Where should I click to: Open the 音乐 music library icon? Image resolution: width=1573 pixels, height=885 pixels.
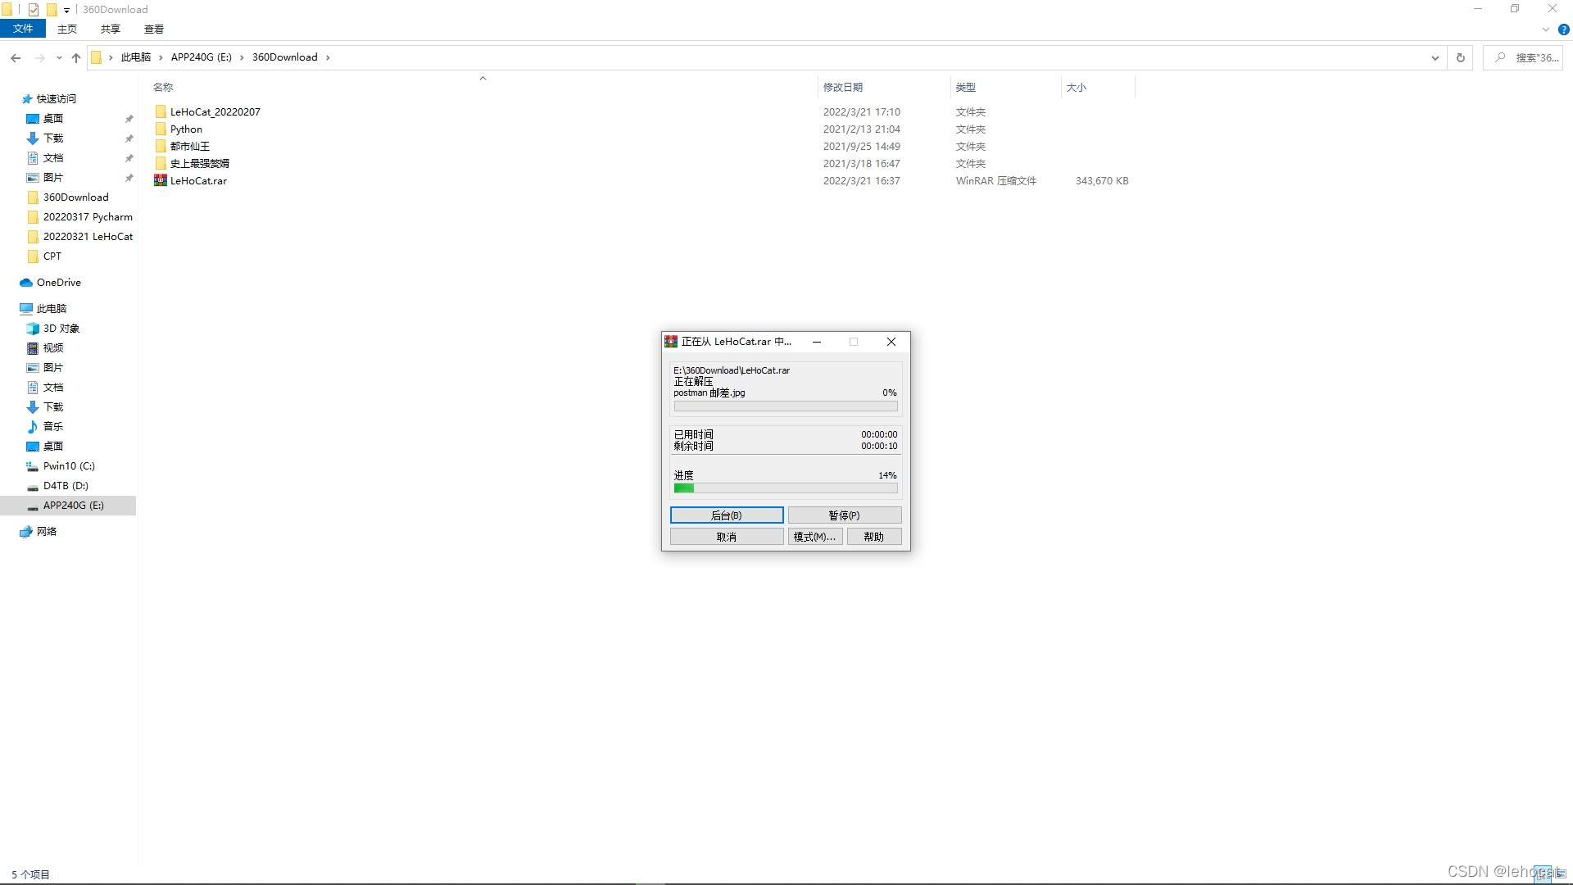point(33,426)
